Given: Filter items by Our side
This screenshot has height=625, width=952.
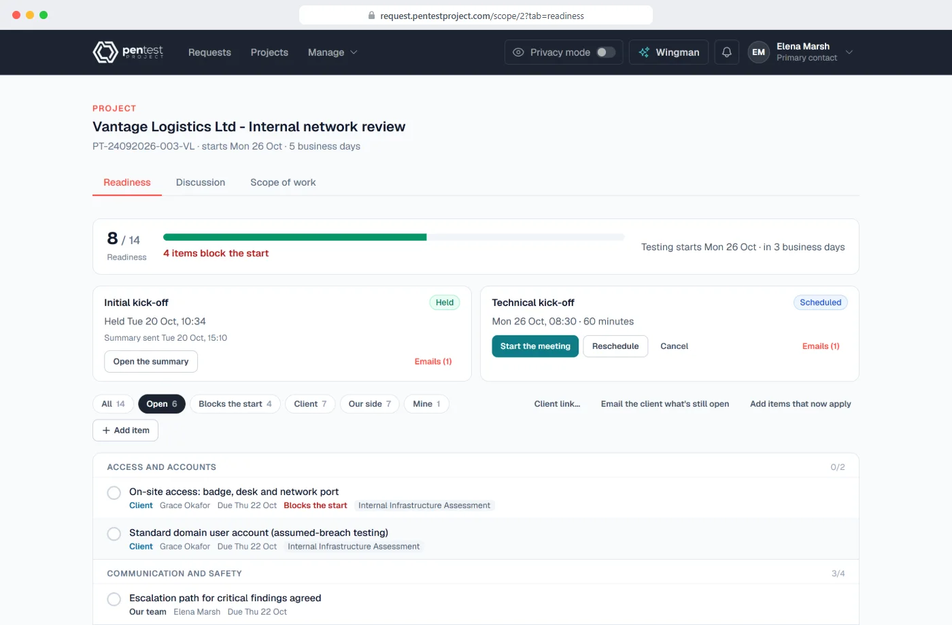Looking at the screenshot, I should click(x=370, y=404).
